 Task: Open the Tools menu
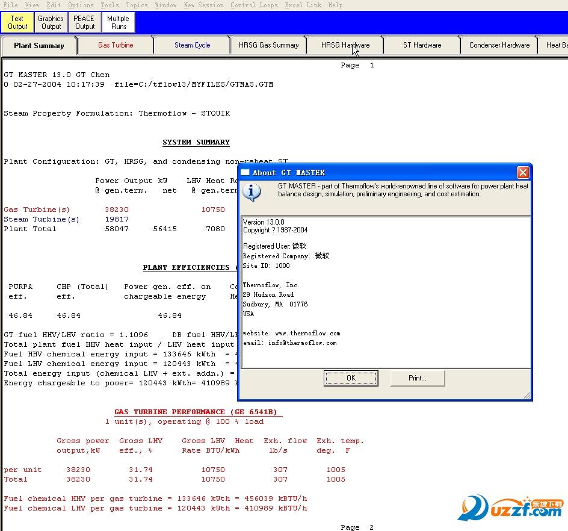coord(110,5)
